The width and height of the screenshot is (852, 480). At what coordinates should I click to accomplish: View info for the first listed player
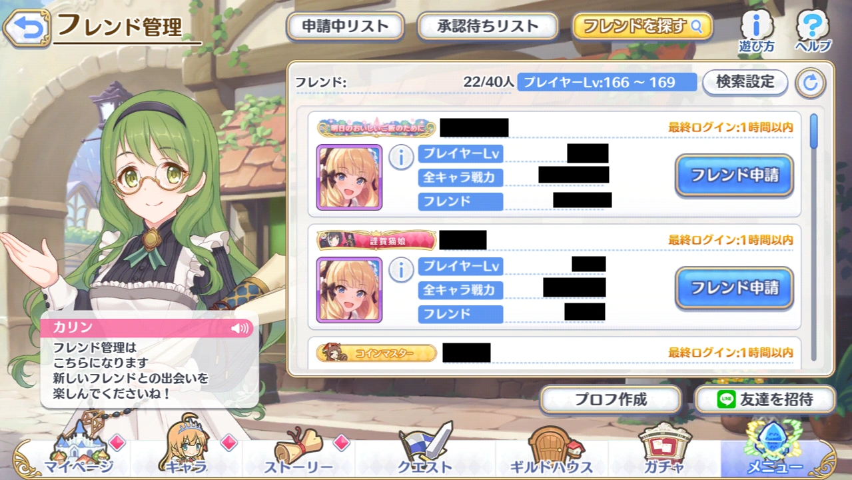click(401, 158)
